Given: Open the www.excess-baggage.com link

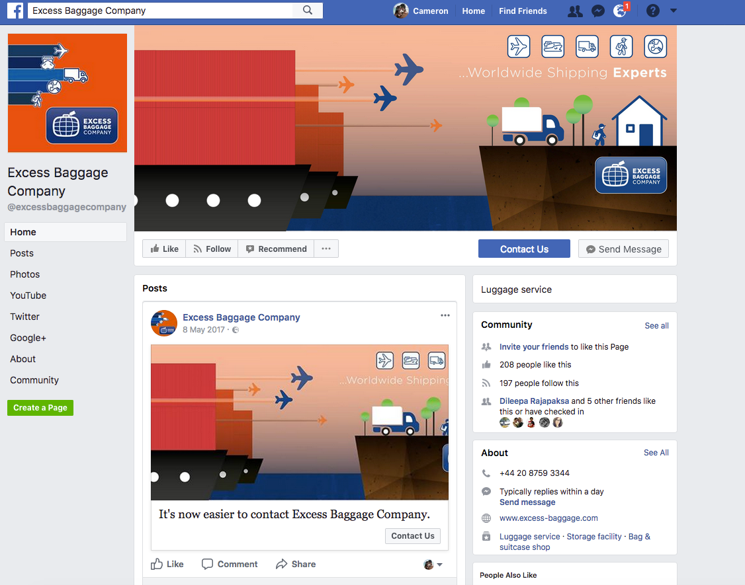Looking at the screenshot, I should 548,518.
